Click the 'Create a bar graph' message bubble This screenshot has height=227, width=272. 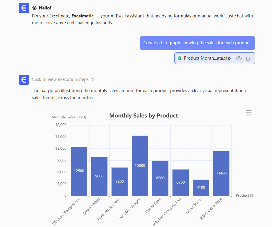197,43
